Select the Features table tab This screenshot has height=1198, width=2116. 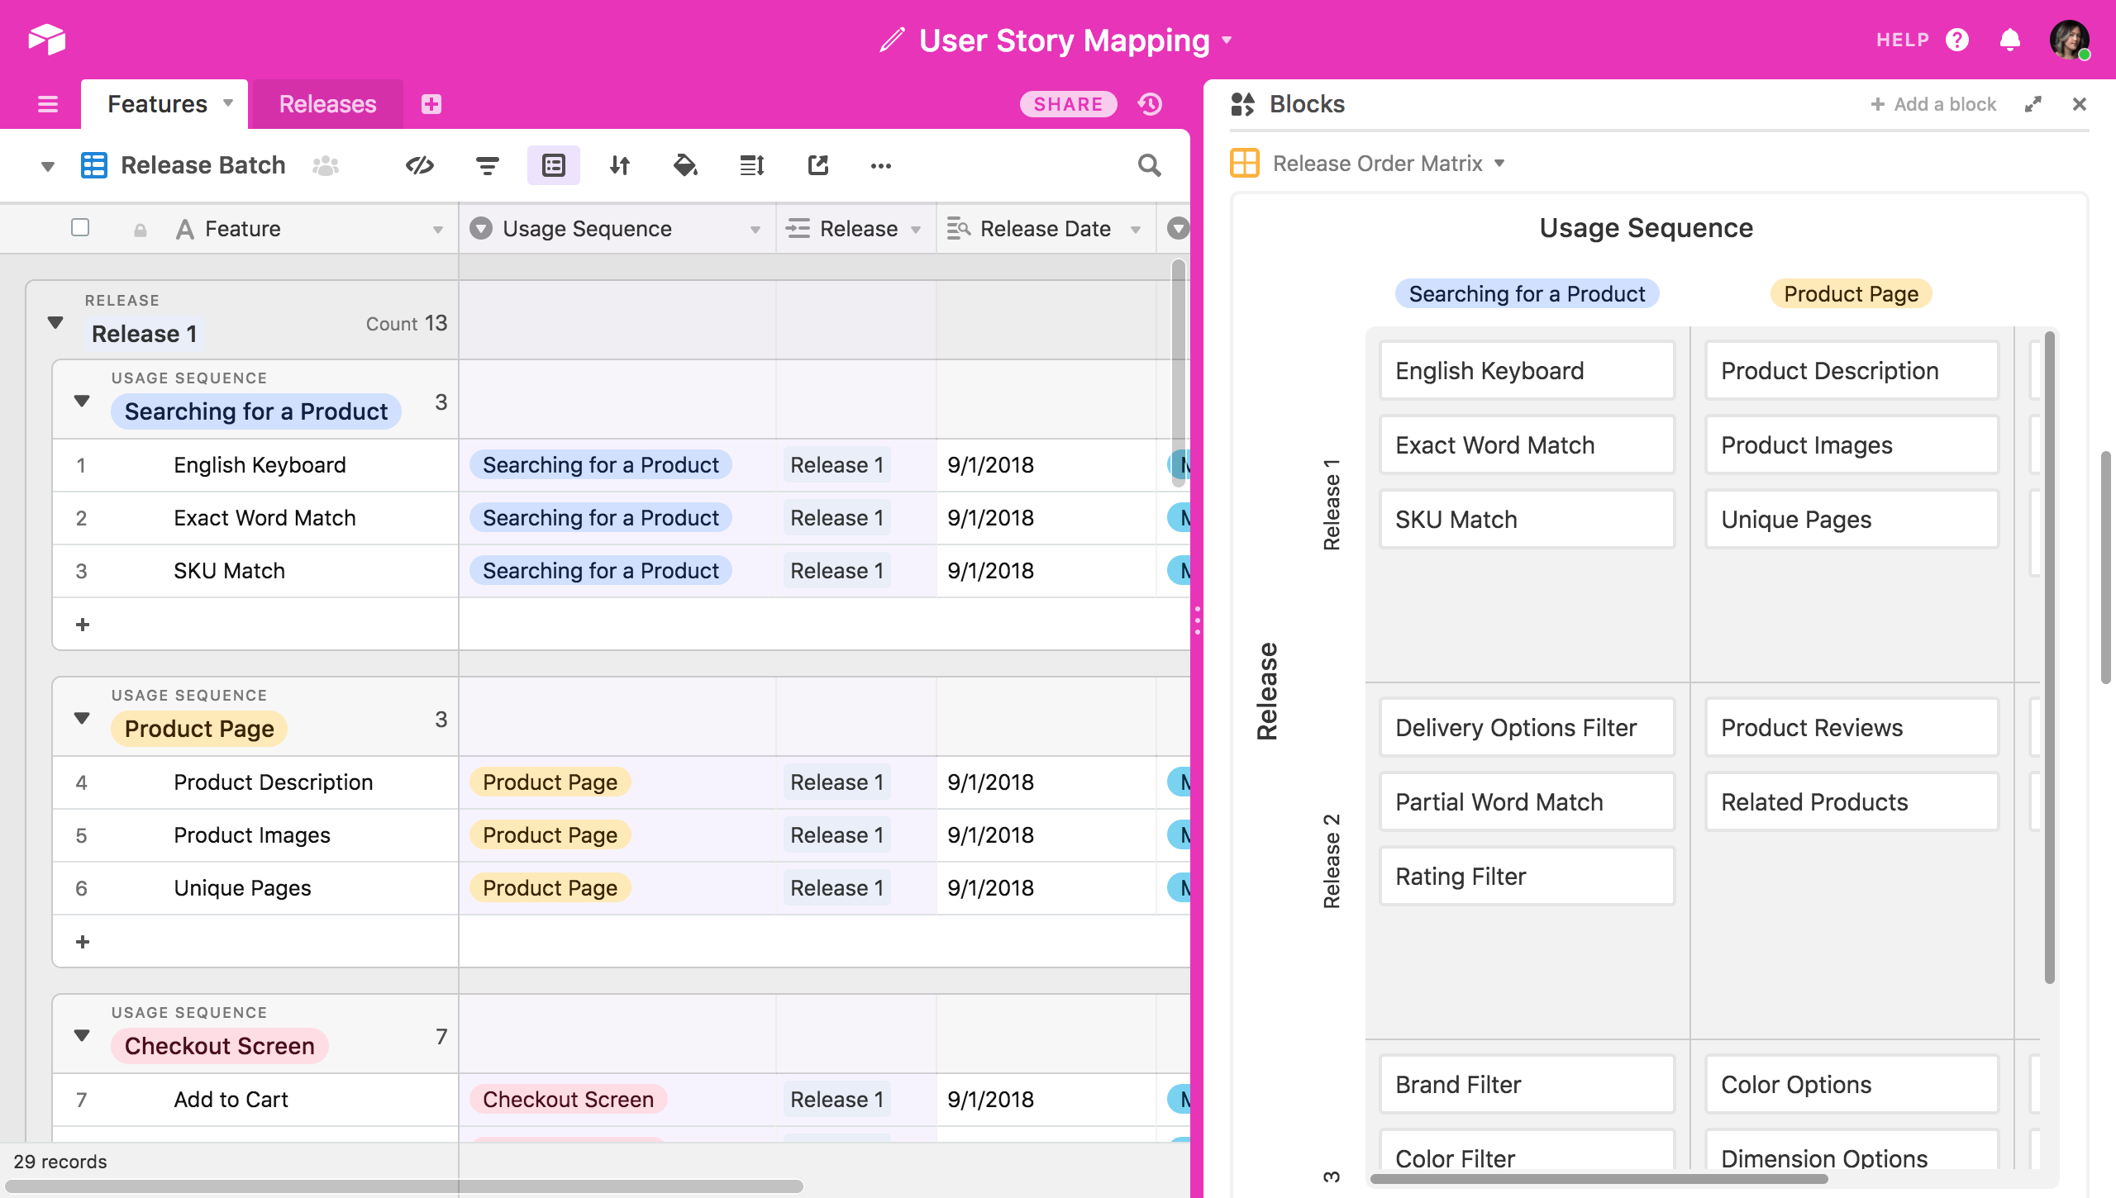tap(157, 104)
